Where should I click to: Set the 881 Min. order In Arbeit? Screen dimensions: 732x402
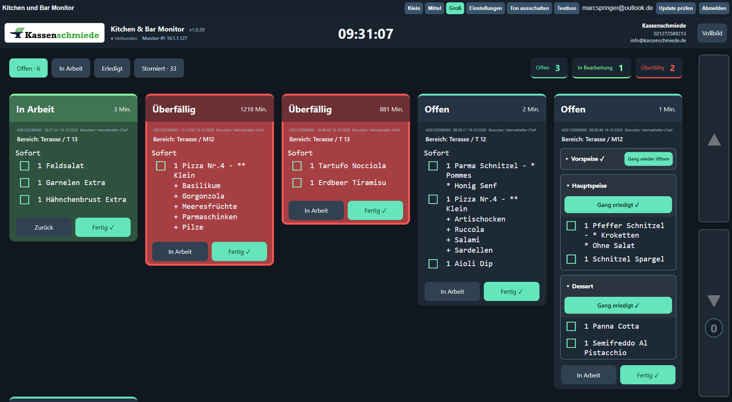tap(316, 210)
